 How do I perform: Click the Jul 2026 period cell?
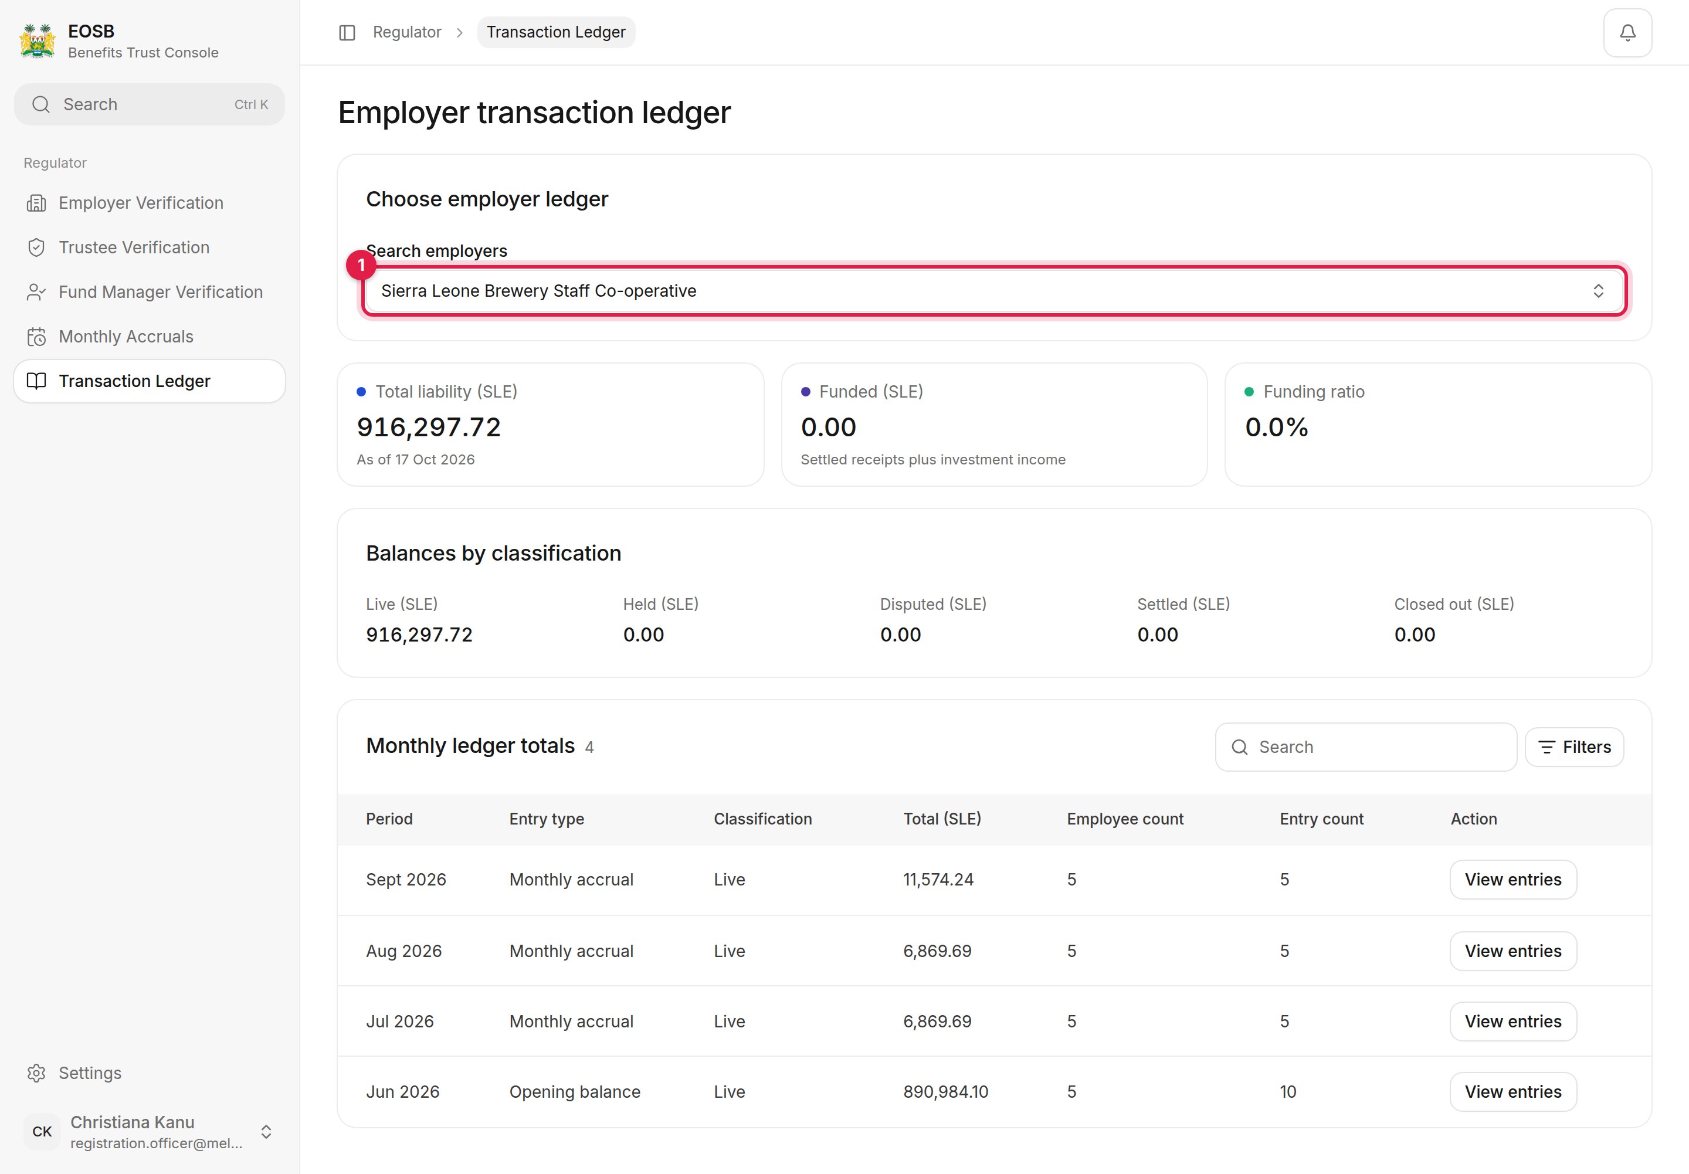[x=400, y=1022]
